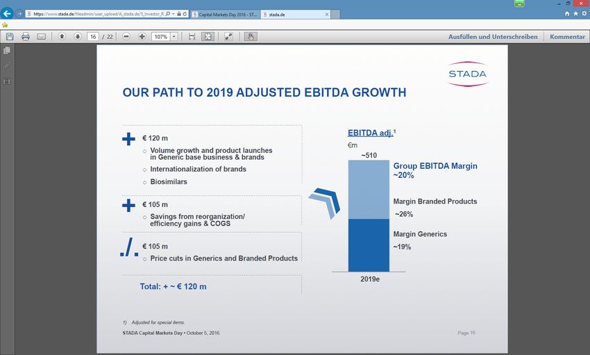Click the page number field showing 16
Image resolution: width=590 pixels, height=355 pixels.
93,37
